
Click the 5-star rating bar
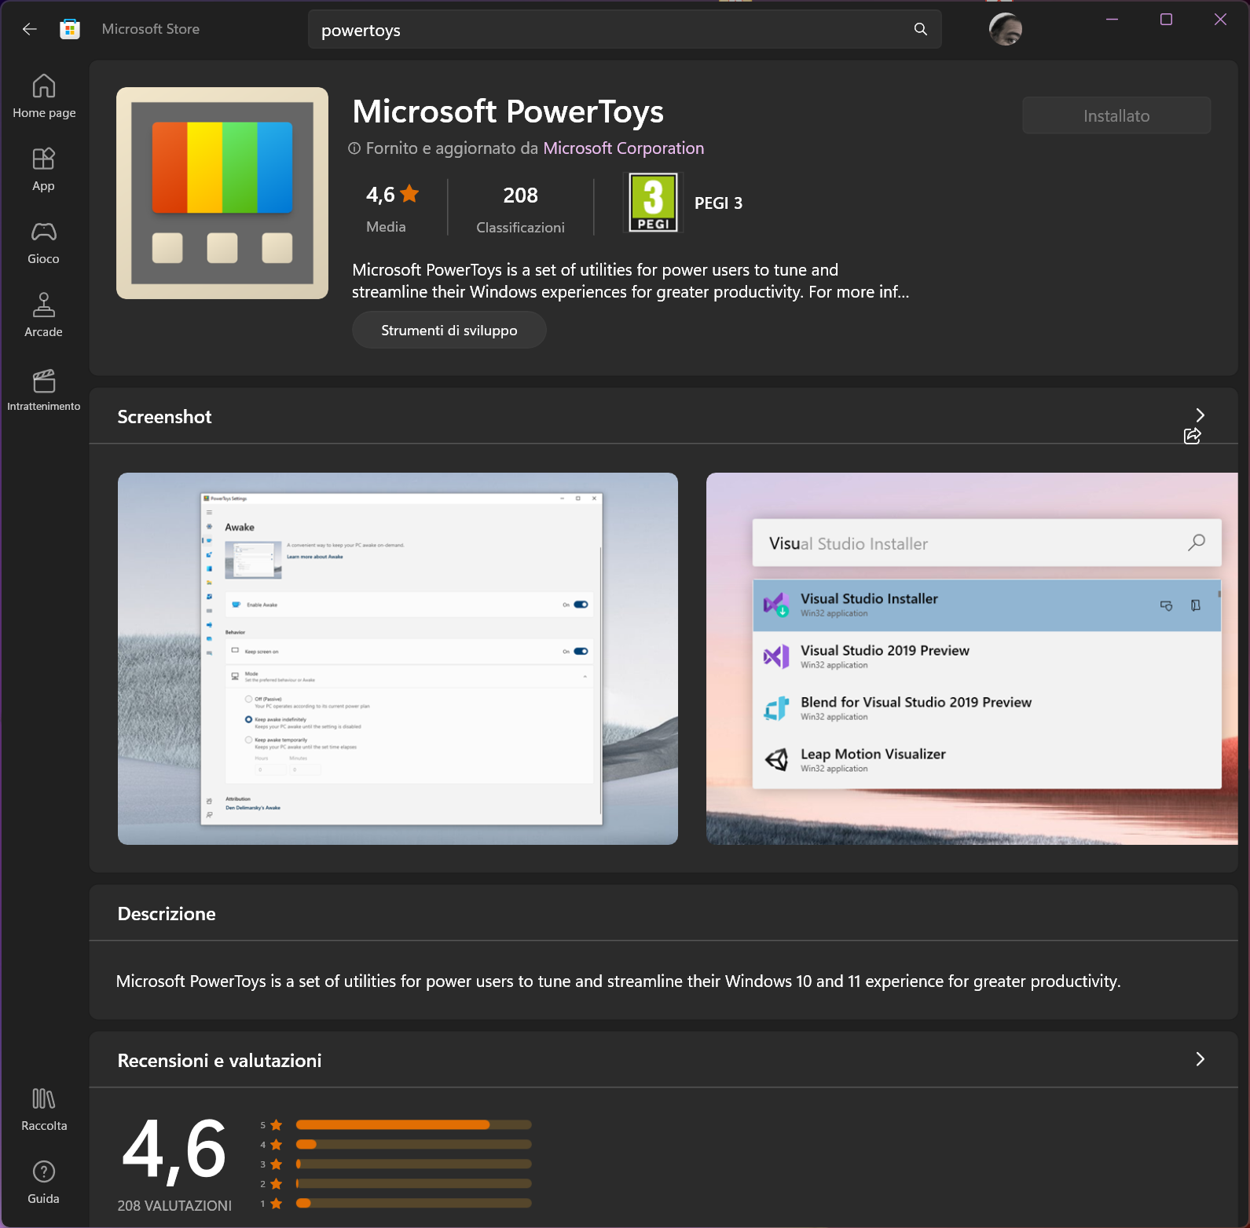click(414, 1125)
